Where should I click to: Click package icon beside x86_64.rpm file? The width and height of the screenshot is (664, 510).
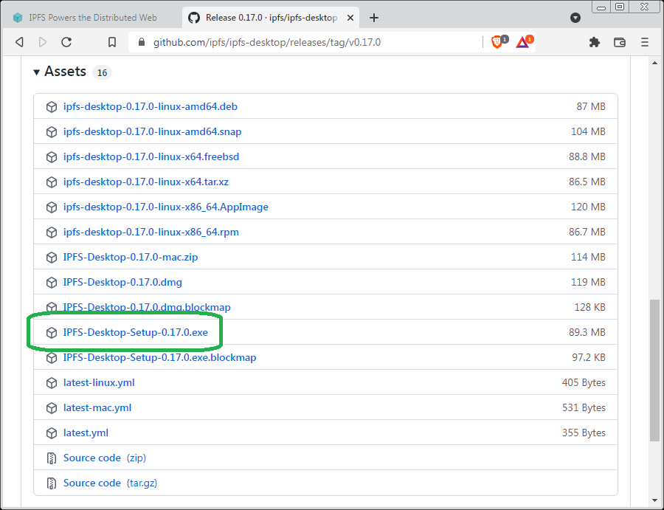click(x=52, y=232)
